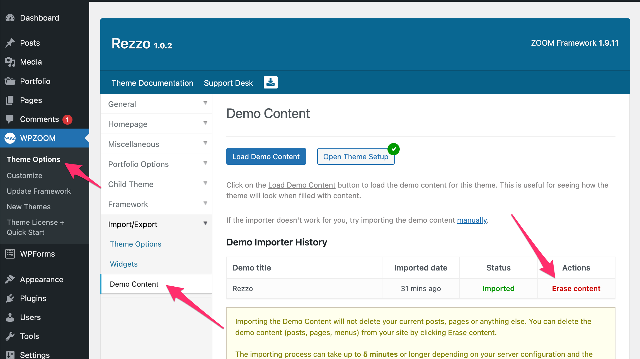Click the Open Theme Setup button

click(x=356, y=156)
